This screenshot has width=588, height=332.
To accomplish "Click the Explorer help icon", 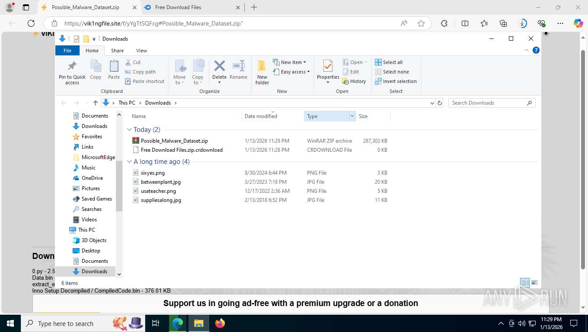I will point(536,51).
